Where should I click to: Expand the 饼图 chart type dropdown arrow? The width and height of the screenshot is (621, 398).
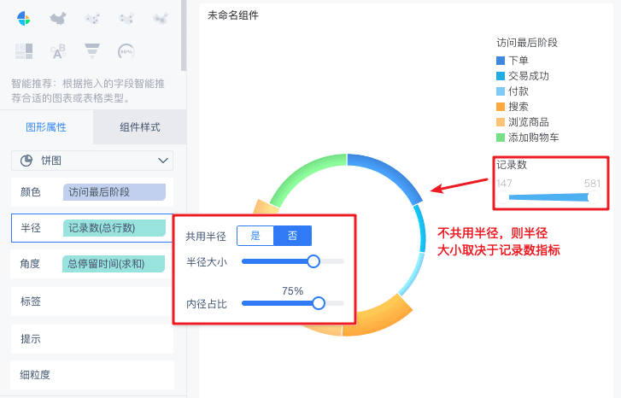(163, 161)
